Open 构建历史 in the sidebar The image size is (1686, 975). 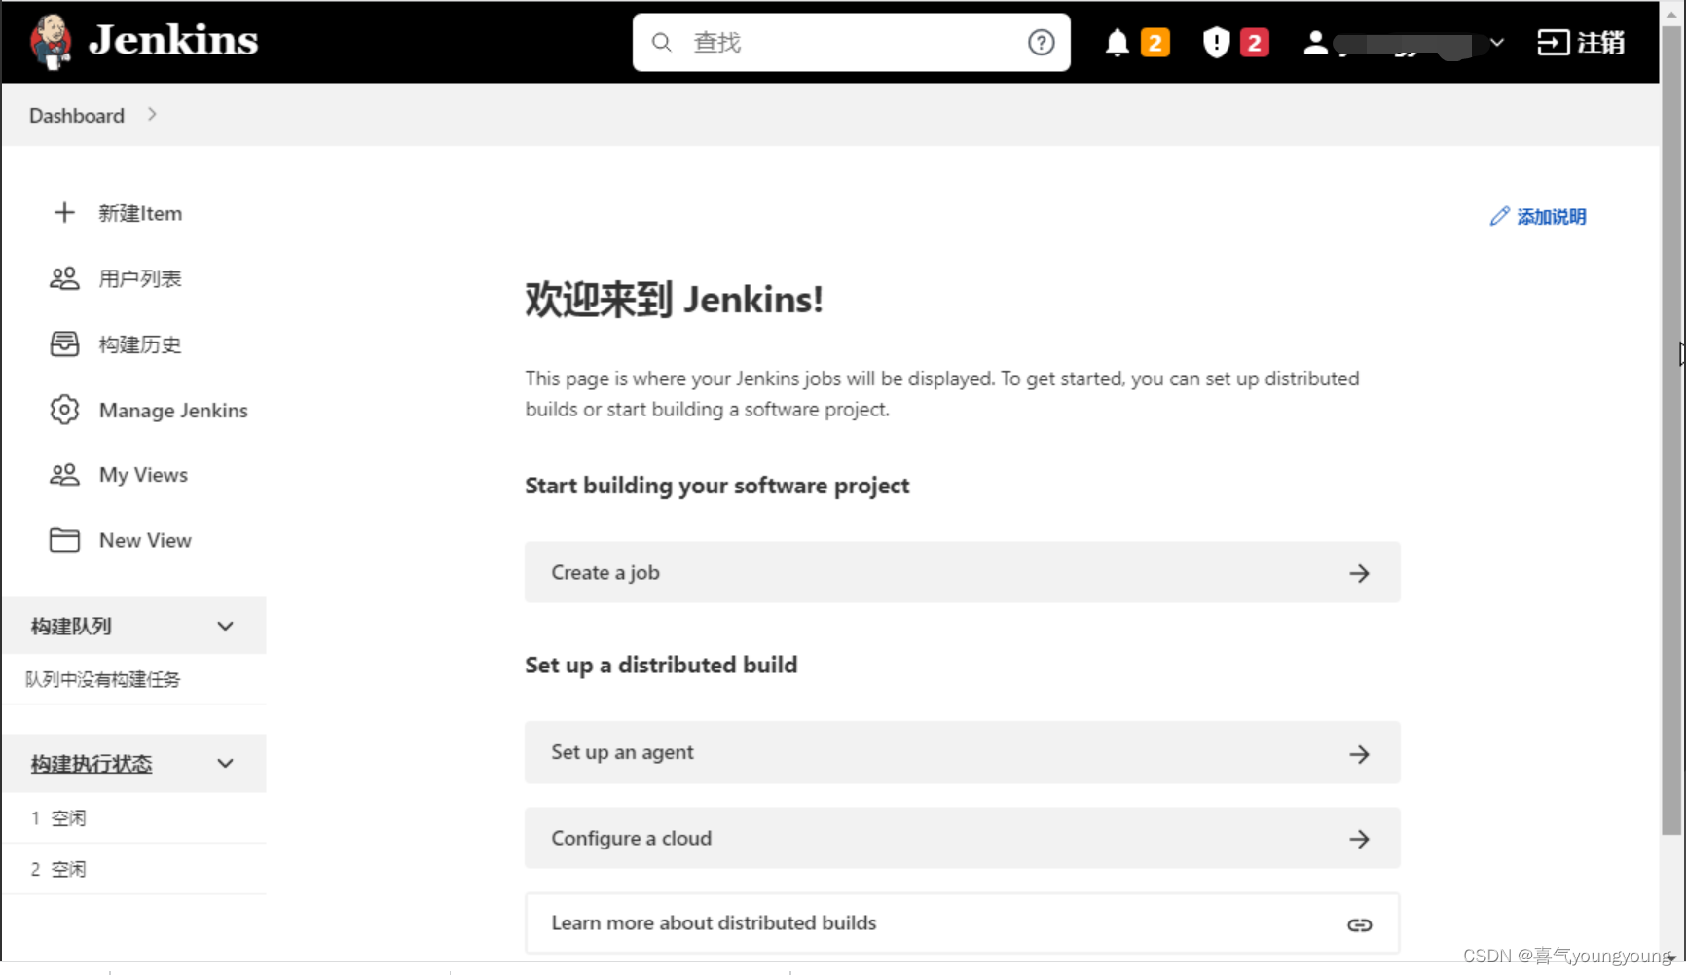click(x=140, y=344)
